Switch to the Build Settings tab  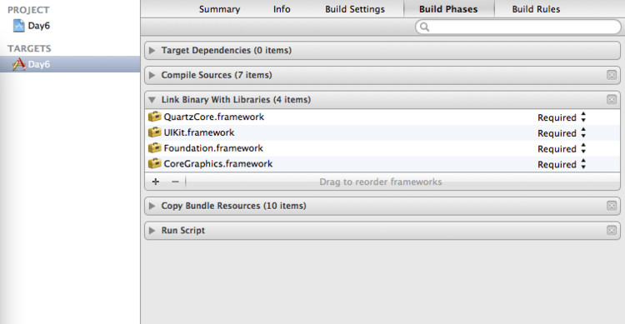[355, 9]
